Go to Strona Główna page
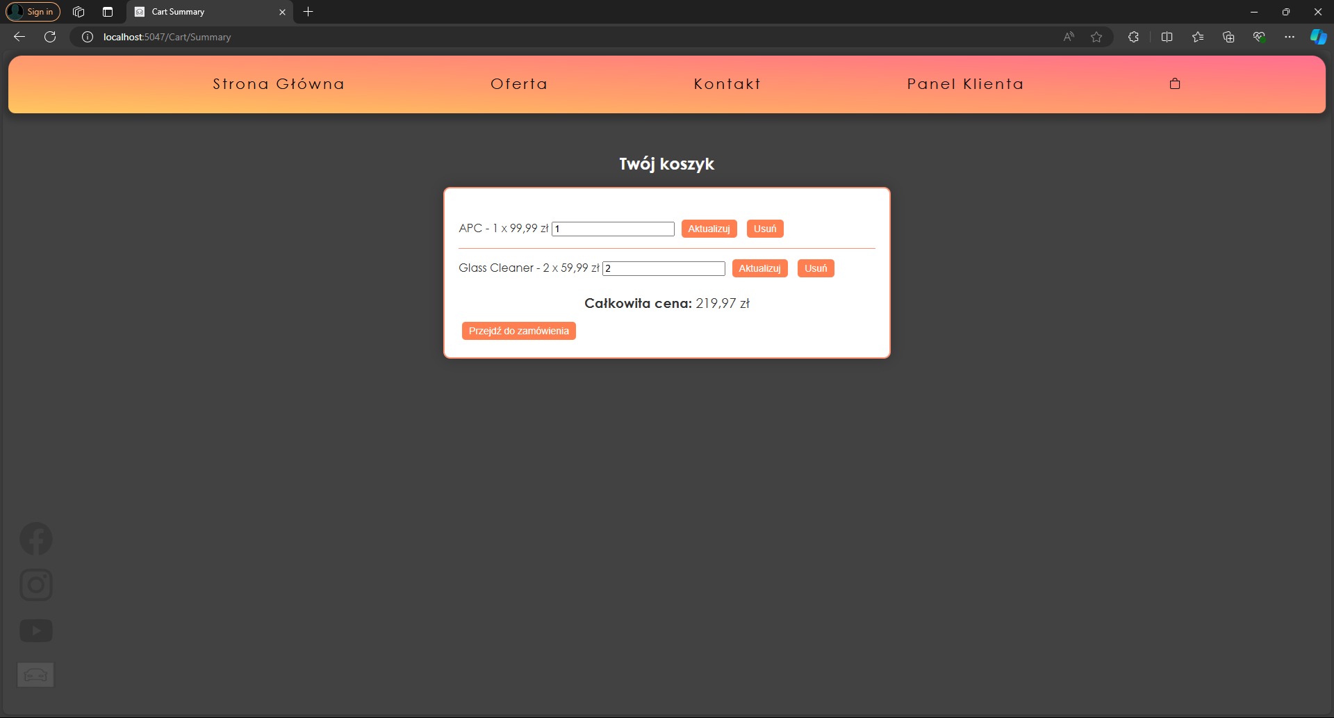This screenshot has height=718, width=1334. pyautogui.click(x=279, y=84)
